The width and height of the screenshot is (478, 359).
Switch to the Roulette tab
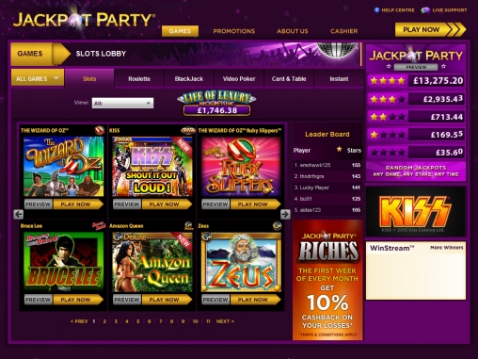(x=139, y=79)
